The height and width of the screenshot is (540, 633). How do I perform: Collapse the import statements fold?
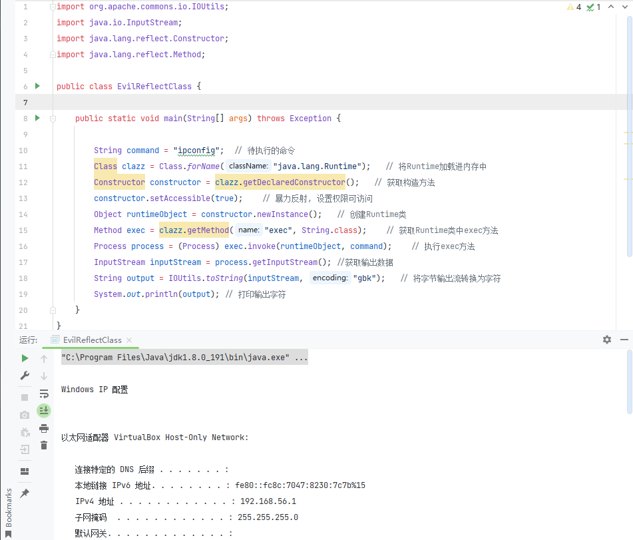[x=52, y=6]
